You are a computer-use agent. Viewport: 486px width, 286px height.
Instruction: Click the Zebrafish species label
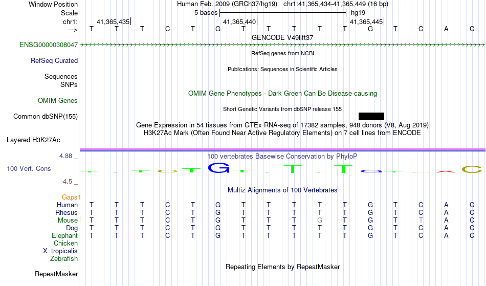coord(64,259)
